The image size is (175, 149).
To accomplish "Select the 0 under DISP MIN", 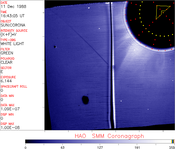I will point(2,118).
